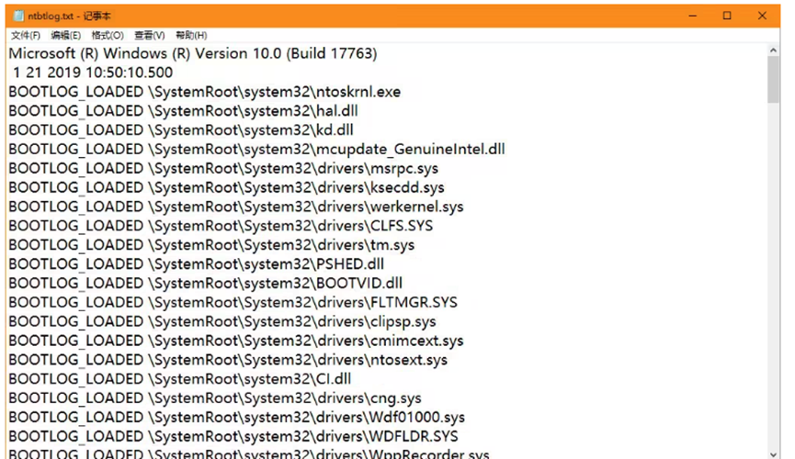
Task: Click the FLTMGR.SYS log line
Action: [233, 302]
